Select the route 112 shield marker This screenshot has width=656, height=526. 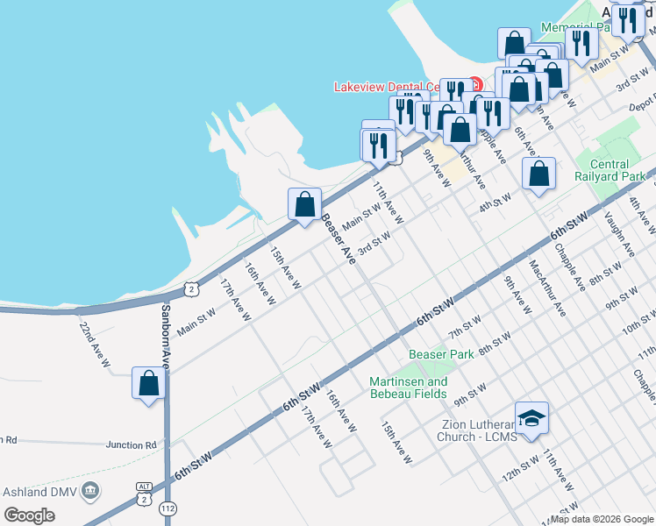click(x=168, y=508)
